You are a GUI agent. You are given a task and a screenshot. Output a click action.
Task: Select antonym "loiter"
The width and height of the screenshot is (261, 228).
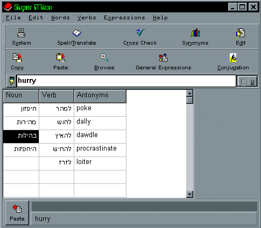click(100, 163)
